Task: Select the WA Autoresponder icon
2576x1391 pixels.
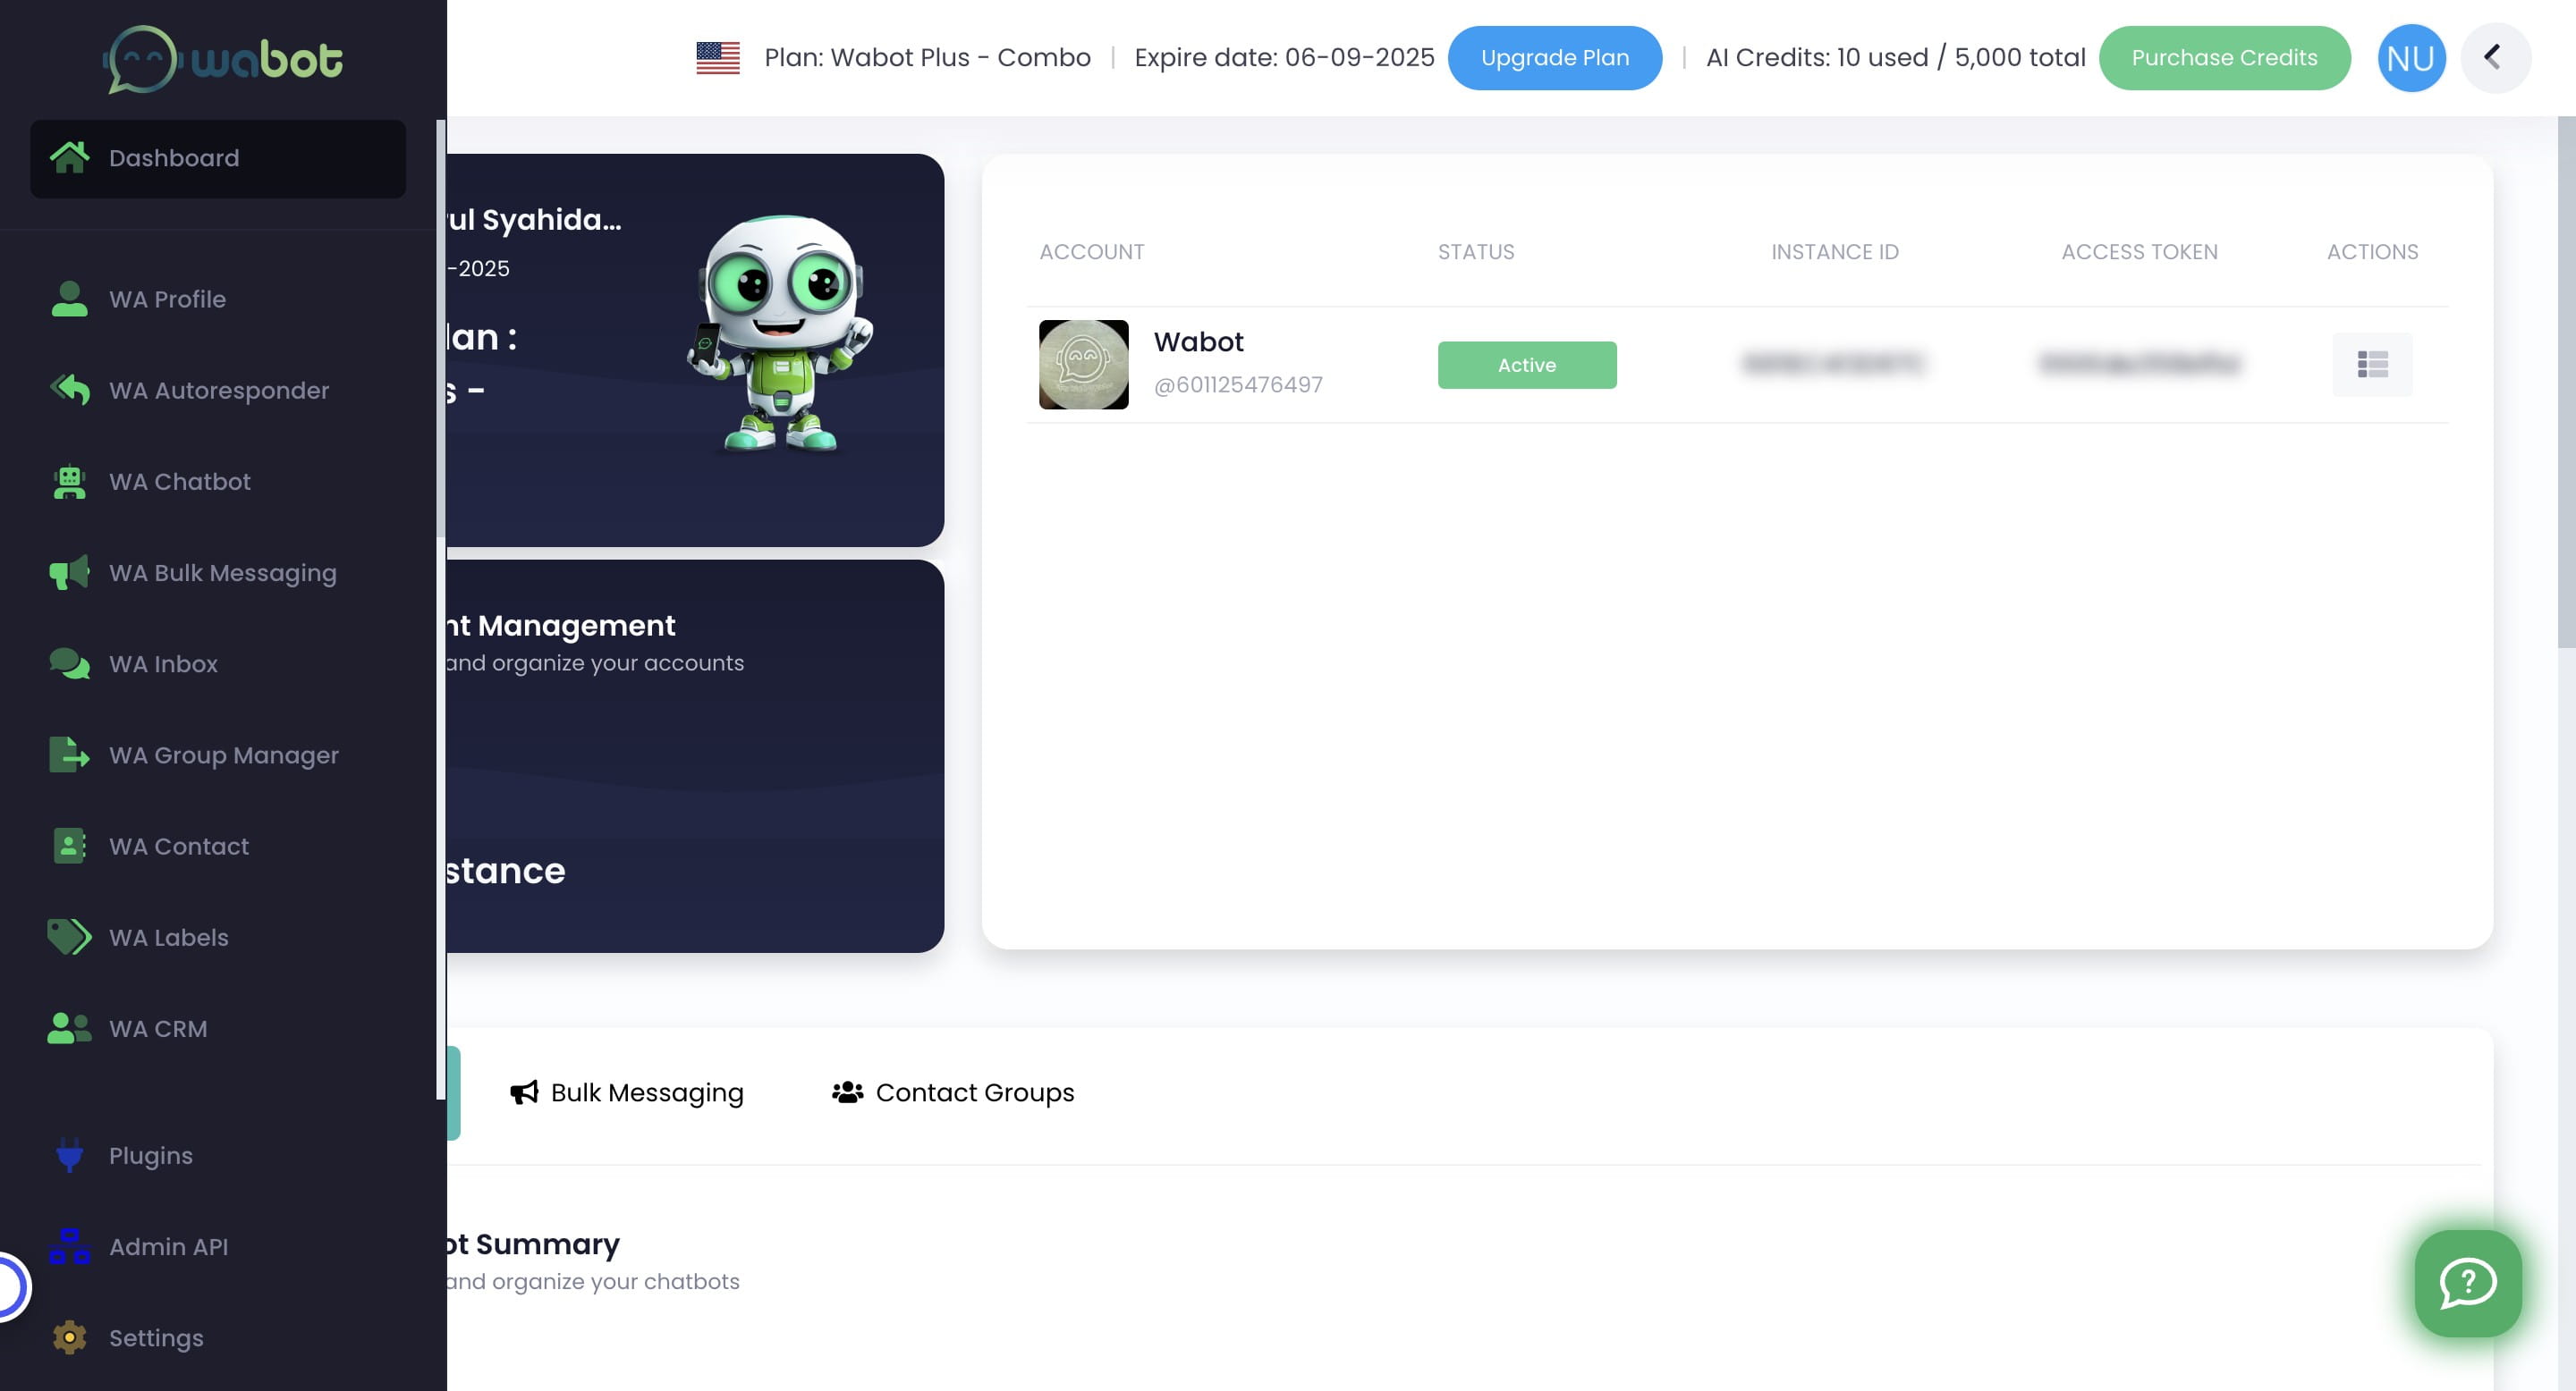Action: 68,390
